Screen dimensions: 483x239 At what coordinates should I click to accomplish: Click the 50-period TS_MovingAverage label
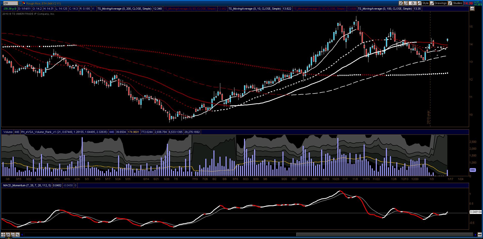pos(190,9)
